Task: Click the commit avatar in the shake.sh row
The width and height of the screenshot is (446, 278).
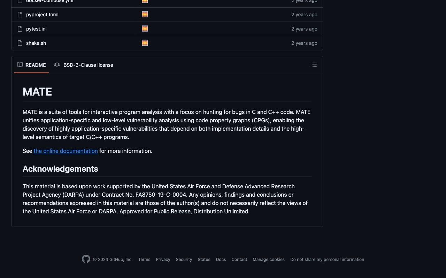Action: click(145, 43)
